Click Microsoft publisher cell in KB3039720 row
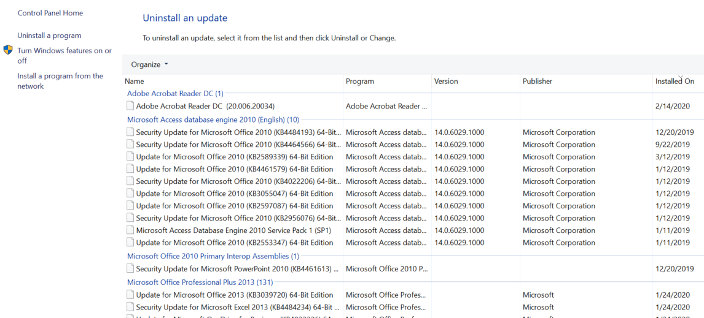The width and height of the screenshot is (704, 318). tap(538, 295)
